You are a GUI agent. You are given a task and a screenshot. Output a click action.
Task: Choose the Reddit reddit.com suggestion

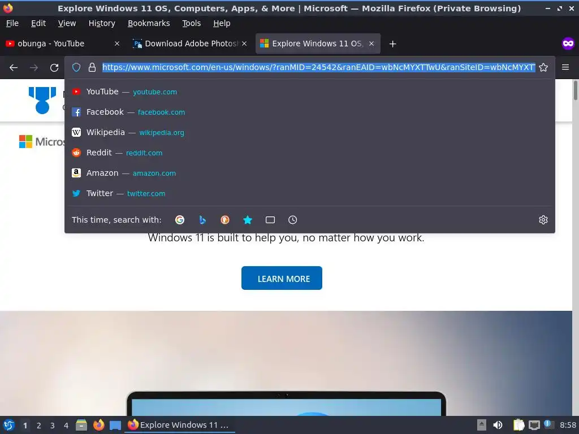click(309, 153)
